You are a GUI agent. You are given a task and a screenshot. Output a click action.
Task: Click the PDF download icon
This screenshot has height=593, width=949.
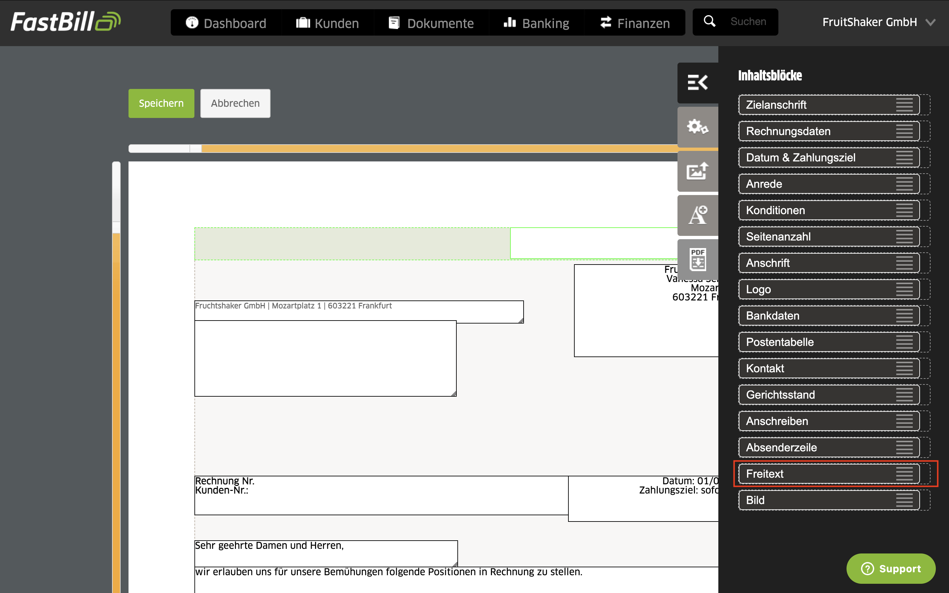pyautogui.click(x=698, y=259)
